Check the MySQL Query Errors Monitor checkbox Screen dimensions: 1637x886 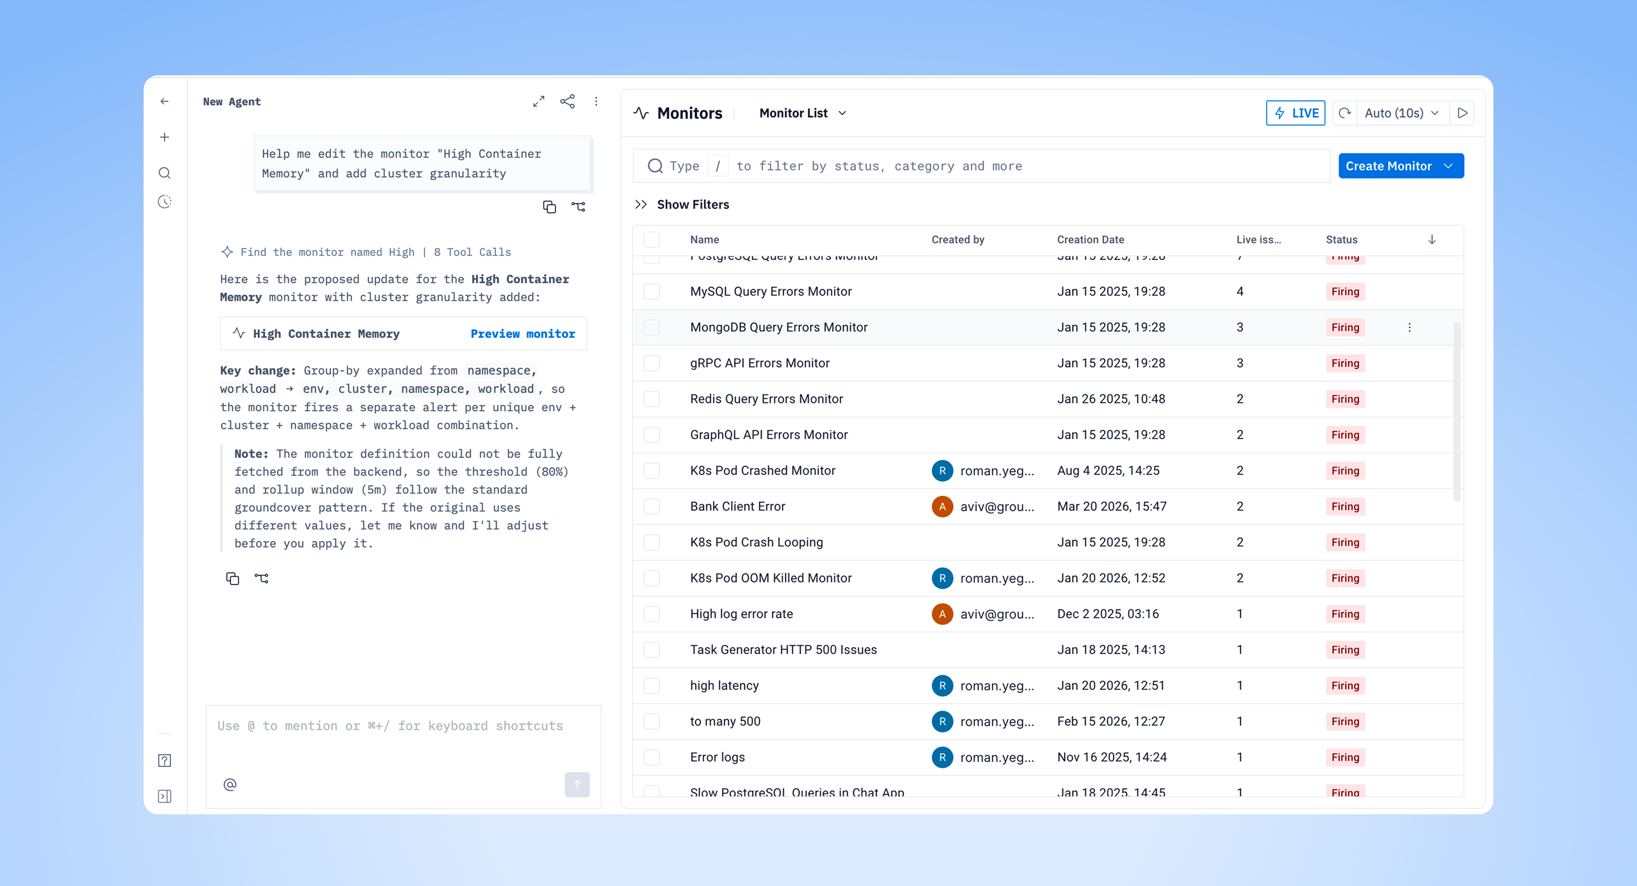(652, 291)
